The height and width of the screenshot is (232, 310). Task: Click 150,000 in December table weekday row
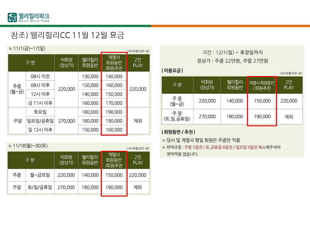262,101
